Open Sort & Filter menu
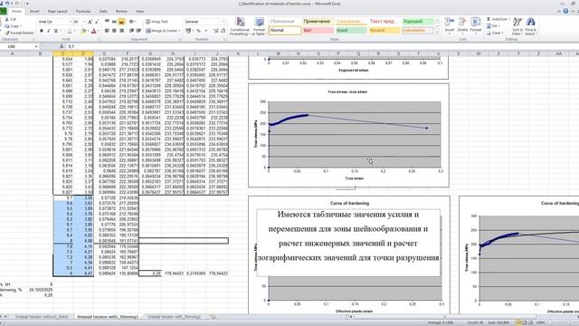 [x=517, y=26]
